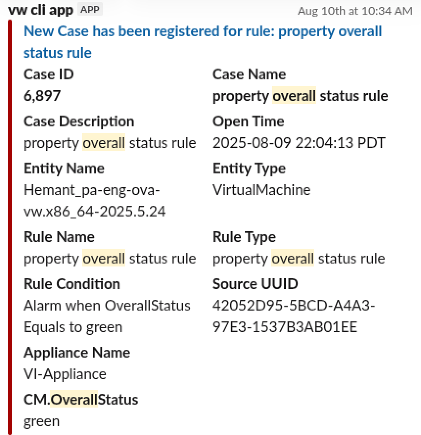Click the Appliance Name VI-Appliance

(x=64, y=374)
